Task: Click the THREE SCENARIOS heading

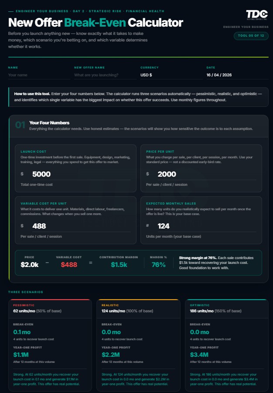Action: 26,292
